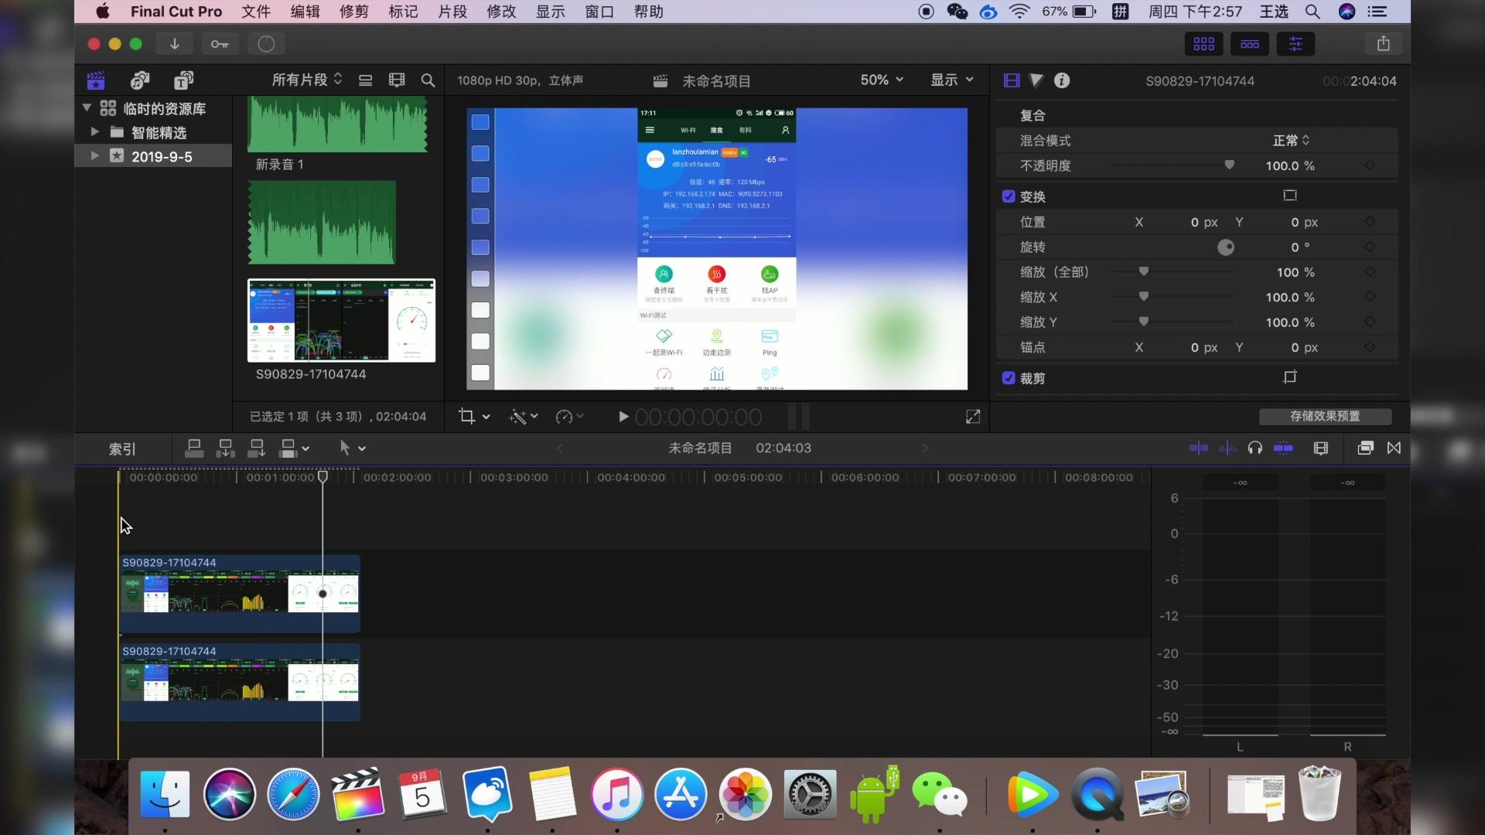Open the overwrite edit options dropdown
Screen dimensions: 1485x835
click(x=294, y=448)
